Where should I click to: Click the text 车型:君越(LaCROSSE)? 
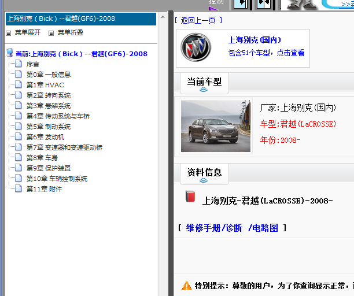298,124
